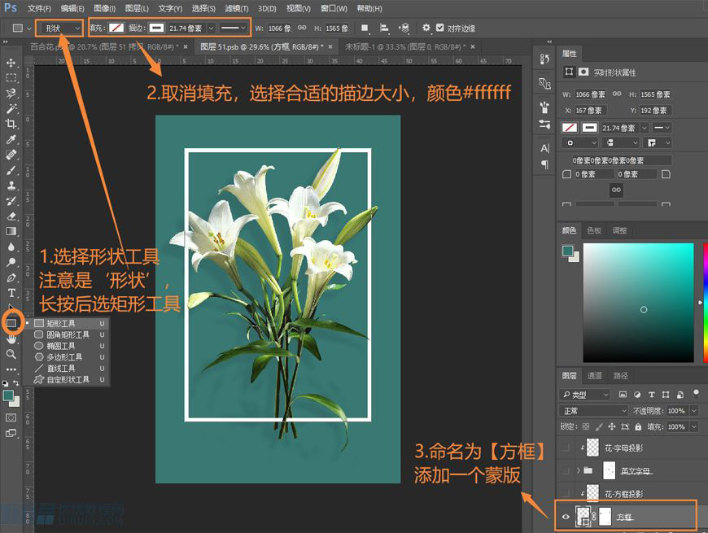Select the Move tool

pos(11,62)
